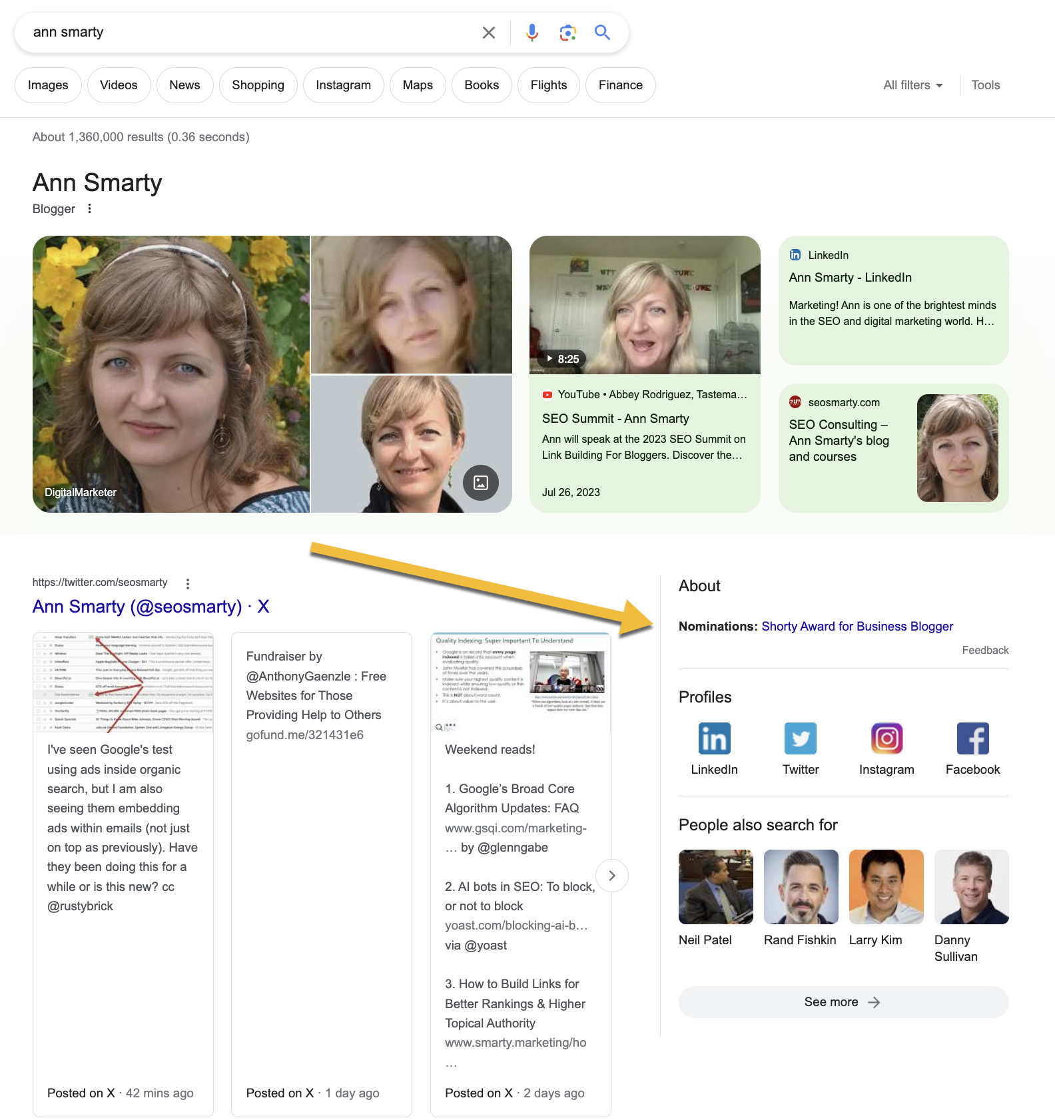Select Rand Fishkin in People also search for
This screenshot has width=1055, height=1120.
tap(801, 898)
